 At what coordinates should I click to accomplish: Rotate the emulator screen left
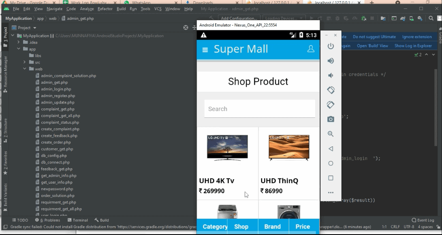pyautogui.click(x=331, y=90)
